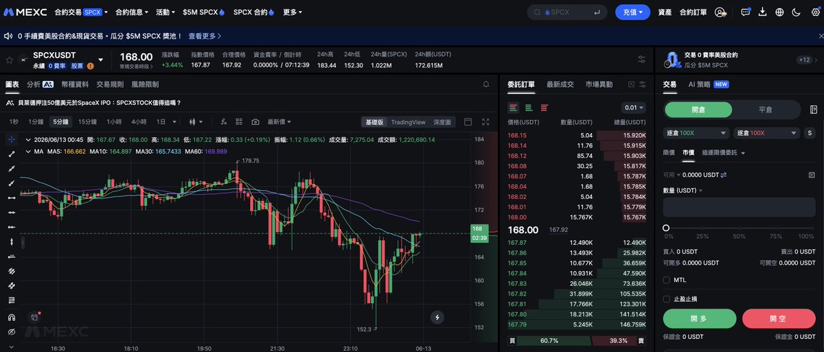Open the trading guide book icon

[813, 110]
